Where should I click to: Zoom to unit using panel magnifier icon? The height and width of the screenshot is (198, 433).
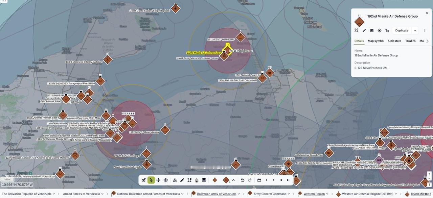point(357,30)
